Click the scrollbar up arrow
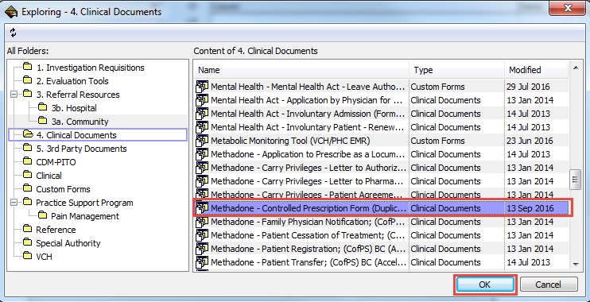590x302 pixels. [575, 68]
